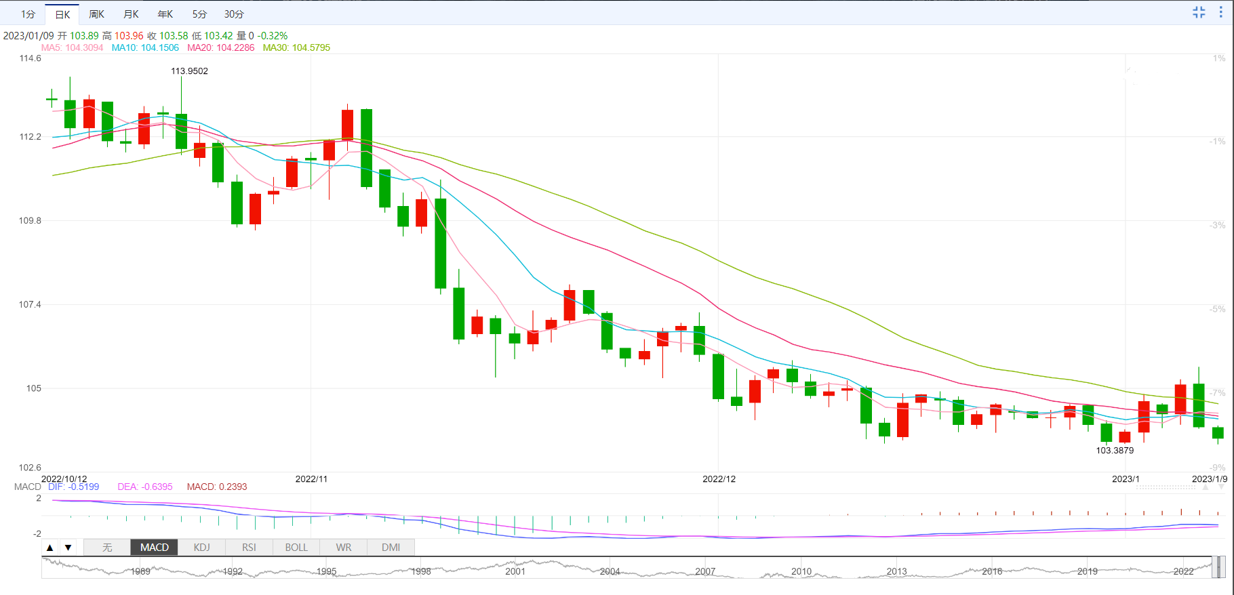Click the 2022/11 date axis label
Image resolution: width=1234 pixels, height=595 pixels.
[x=311, y=478]
